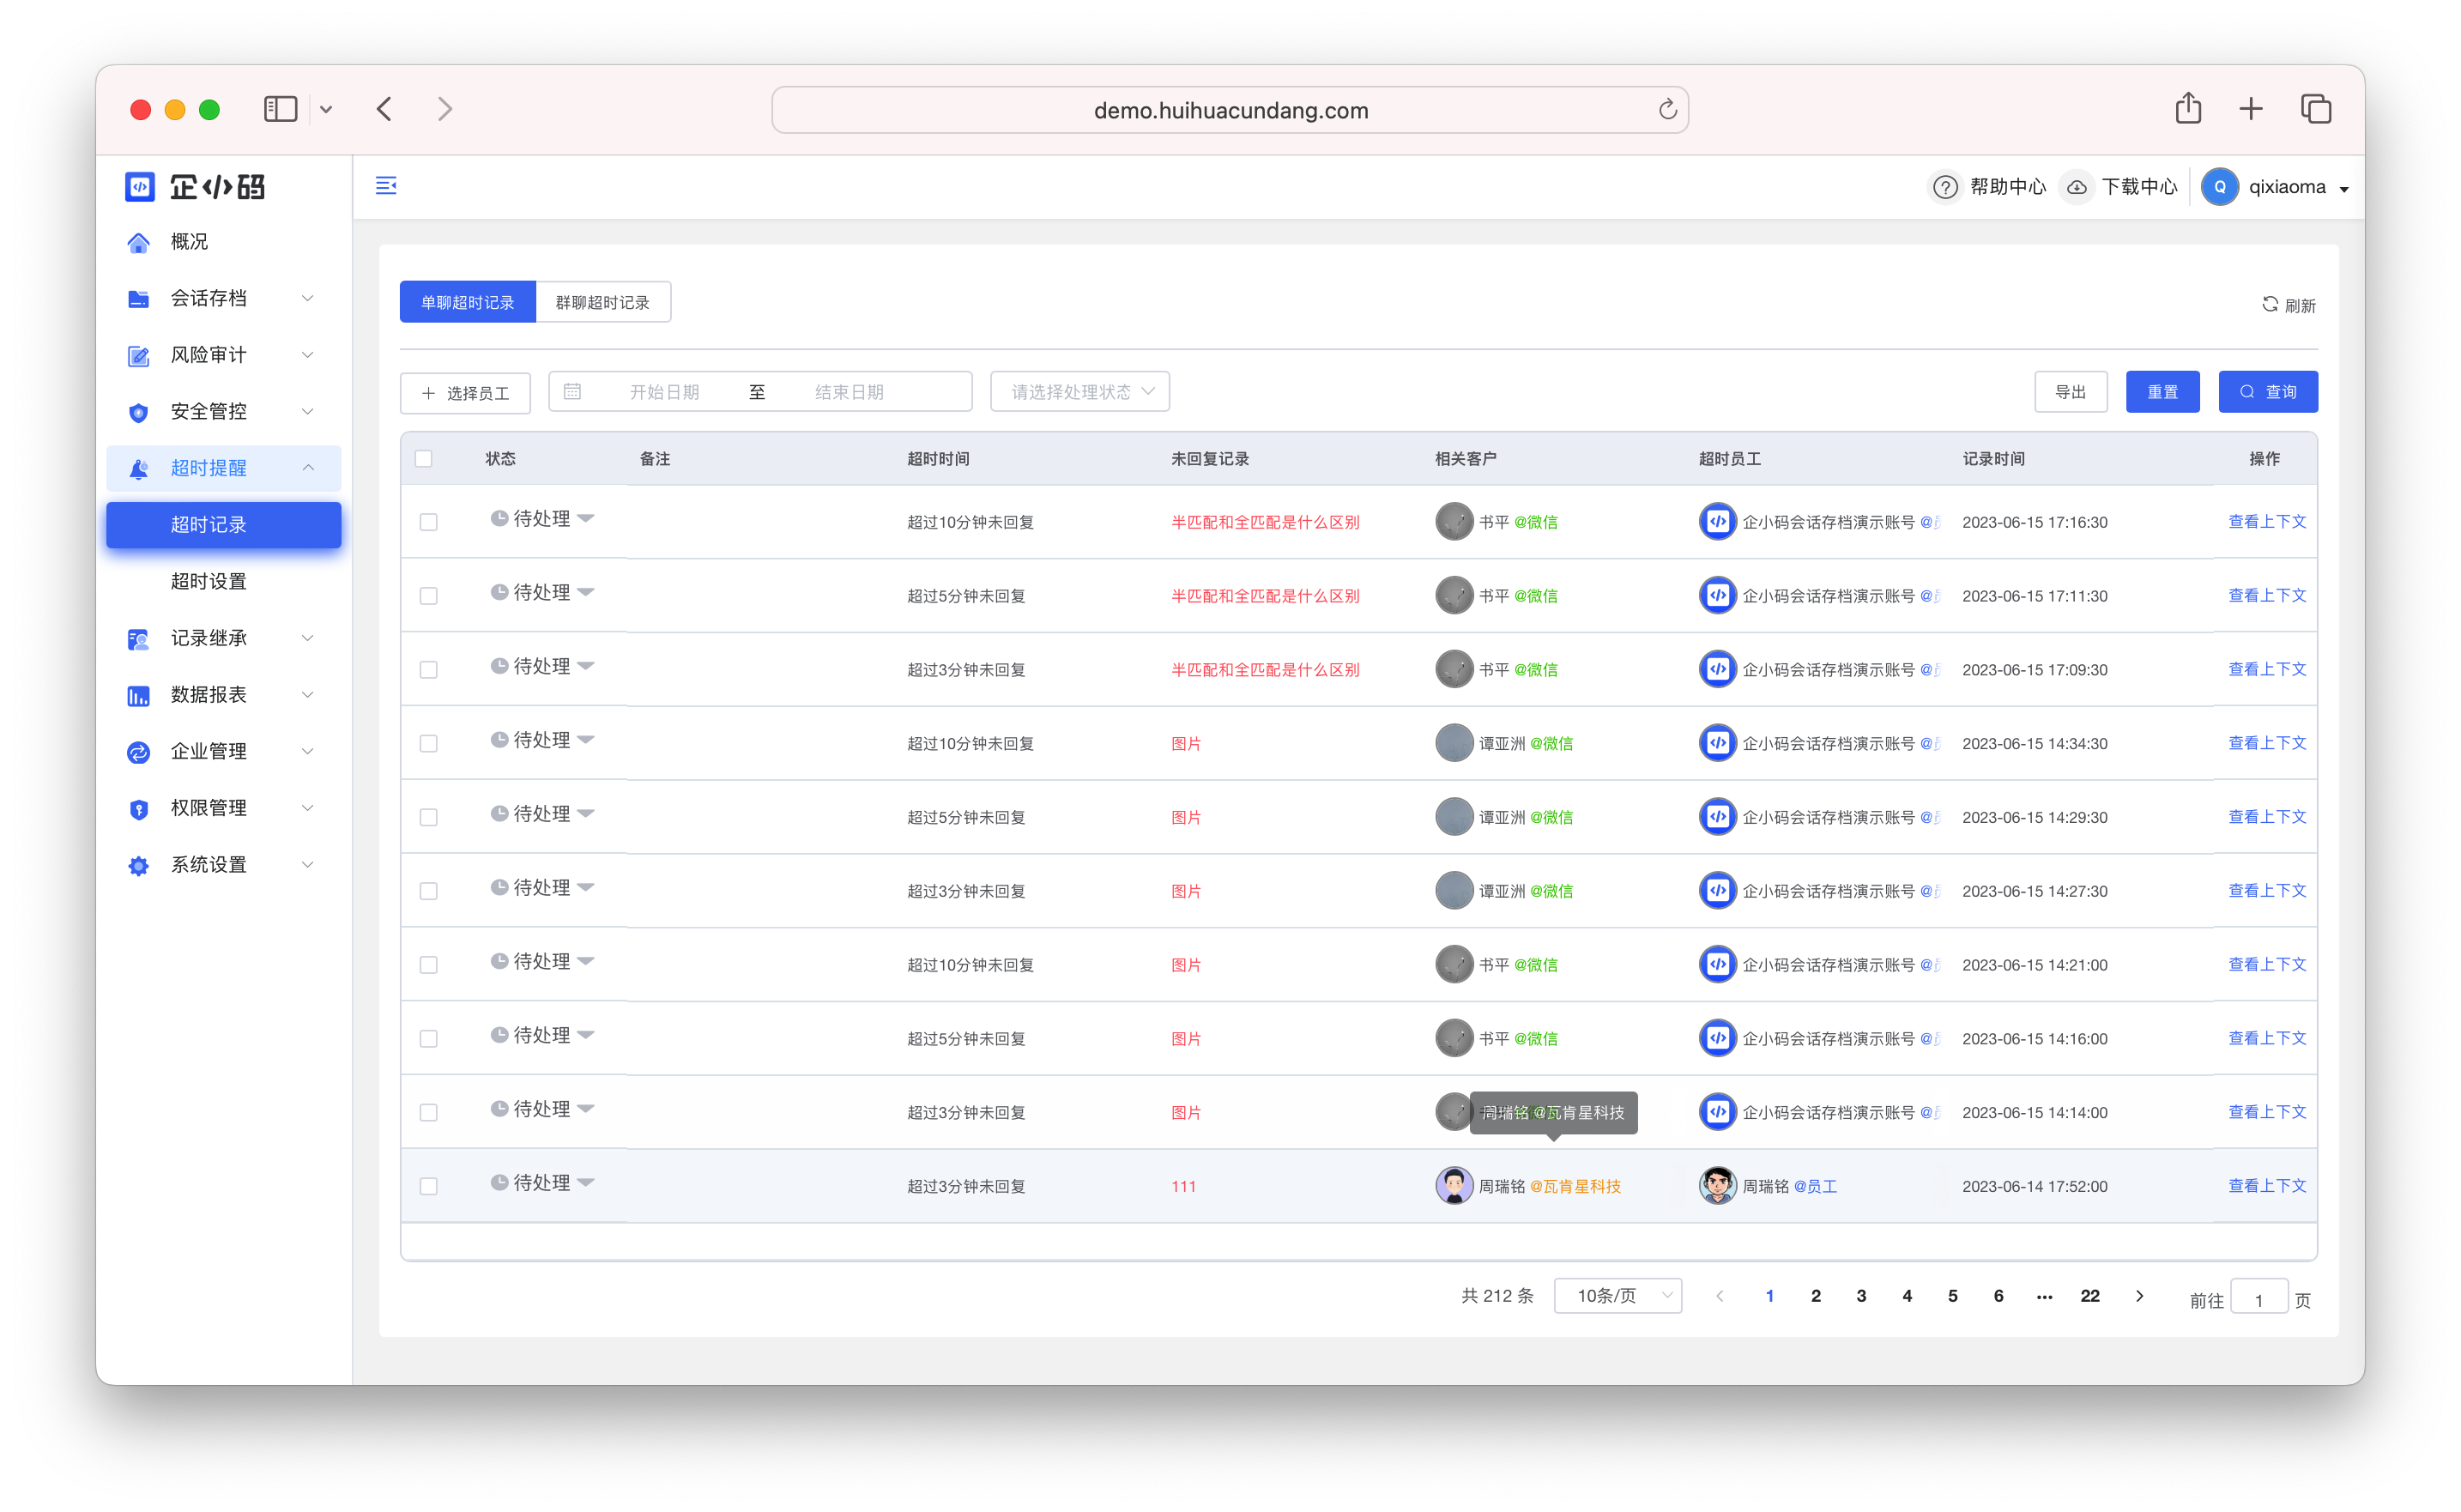Click the qixiaoma user avatar
The height and width of the screenshot is (1512, 2461).
2219,187
